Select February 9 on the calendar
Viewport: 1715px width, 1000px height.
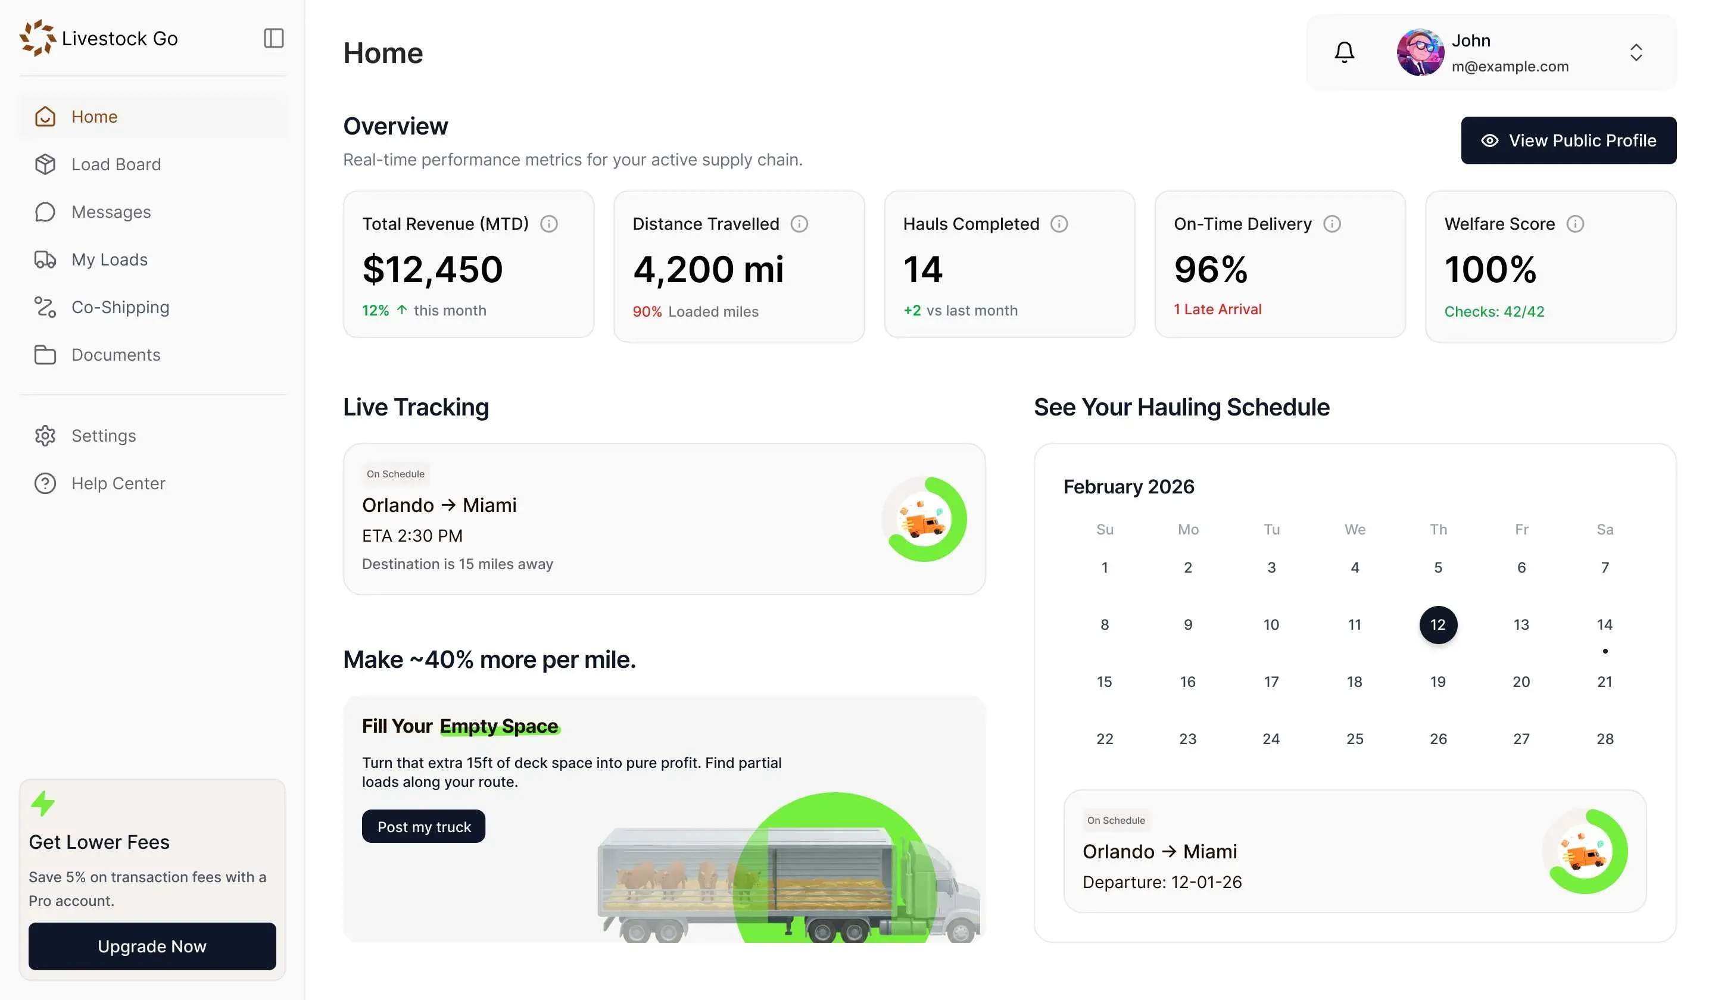1187,624
